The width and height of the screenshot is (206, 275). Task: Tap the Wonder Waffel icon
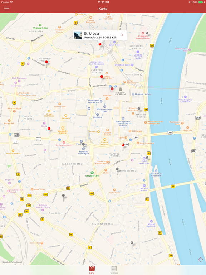pyautogui.click(x=13, y=151)
